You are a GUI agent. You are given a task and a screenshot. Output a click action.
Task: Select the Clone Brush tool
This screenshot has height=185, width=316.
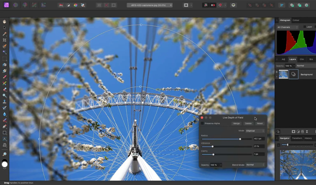coord(4,102)
